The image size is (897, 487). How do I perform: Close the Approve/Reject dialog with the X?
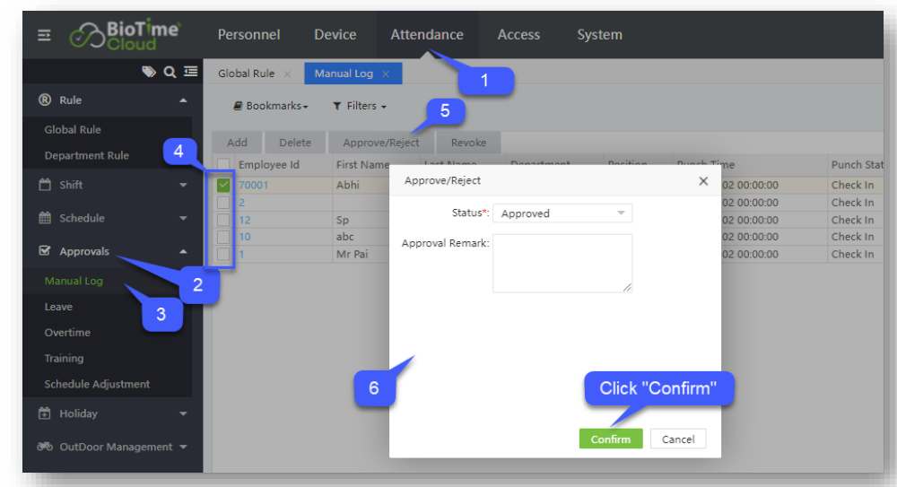(703, 181)
